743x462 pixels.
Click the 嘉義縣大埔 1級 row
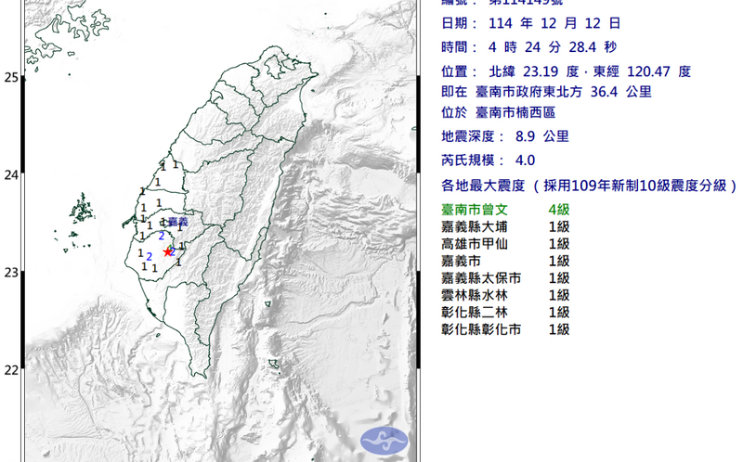505,226
